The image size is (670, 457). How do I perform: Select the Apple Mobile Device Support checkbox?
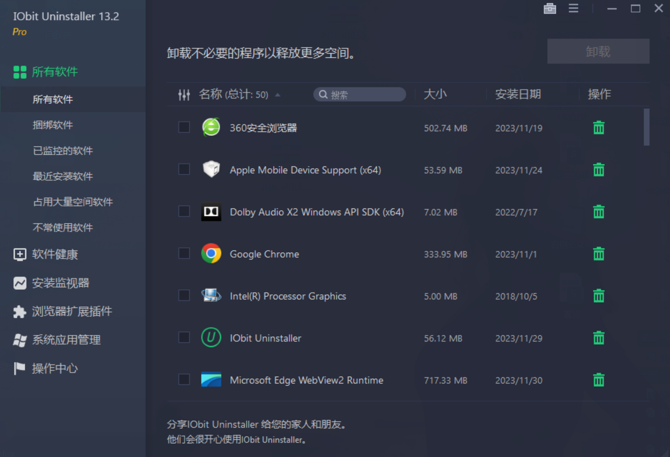point(184,169)
